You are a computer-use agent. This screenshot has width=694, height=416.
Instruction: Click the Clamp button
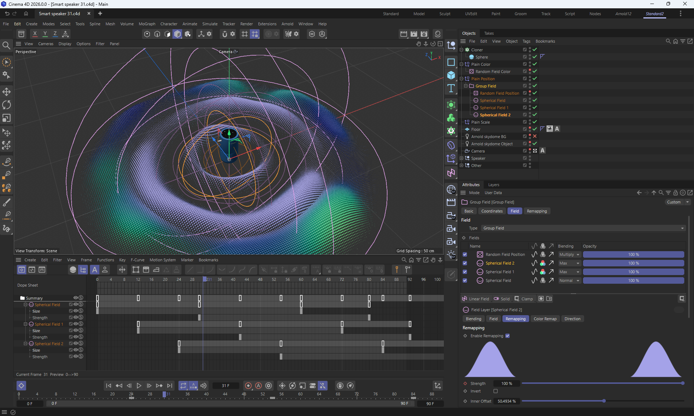(x=524, y=299)
